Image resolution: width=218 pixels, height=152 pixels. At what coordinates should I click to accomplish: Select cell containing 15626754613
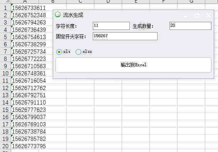click(x=25, y=37)
